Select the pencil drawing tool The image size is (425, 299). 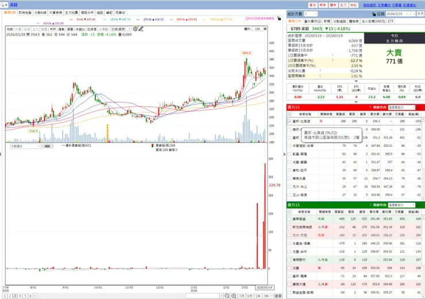pos(141,29)
